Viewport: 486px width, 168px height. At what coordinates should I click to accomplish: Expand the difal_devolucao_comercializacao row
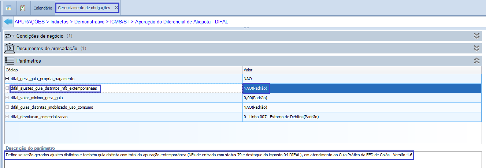pos(7,117)
